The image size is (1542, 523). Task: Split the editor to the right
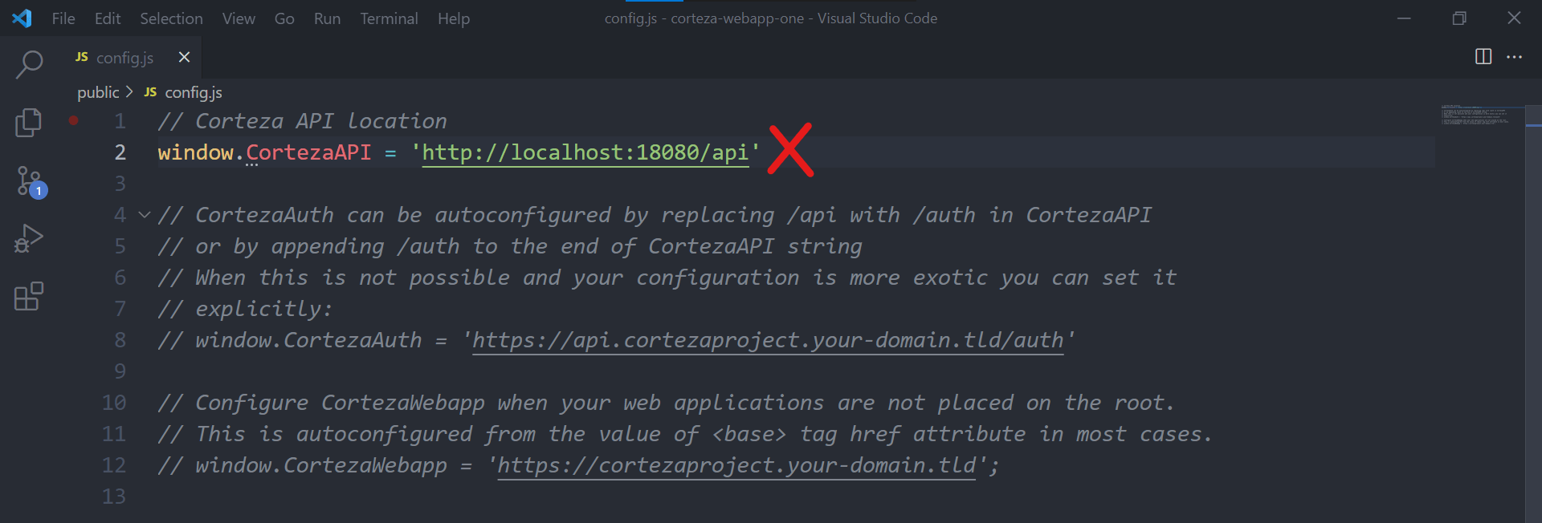tap(1483, 56)
